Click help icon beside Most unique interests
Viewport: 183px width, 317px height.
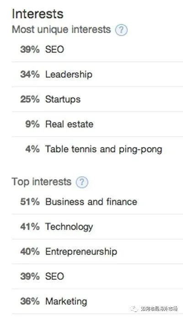(x=121, y=30)
